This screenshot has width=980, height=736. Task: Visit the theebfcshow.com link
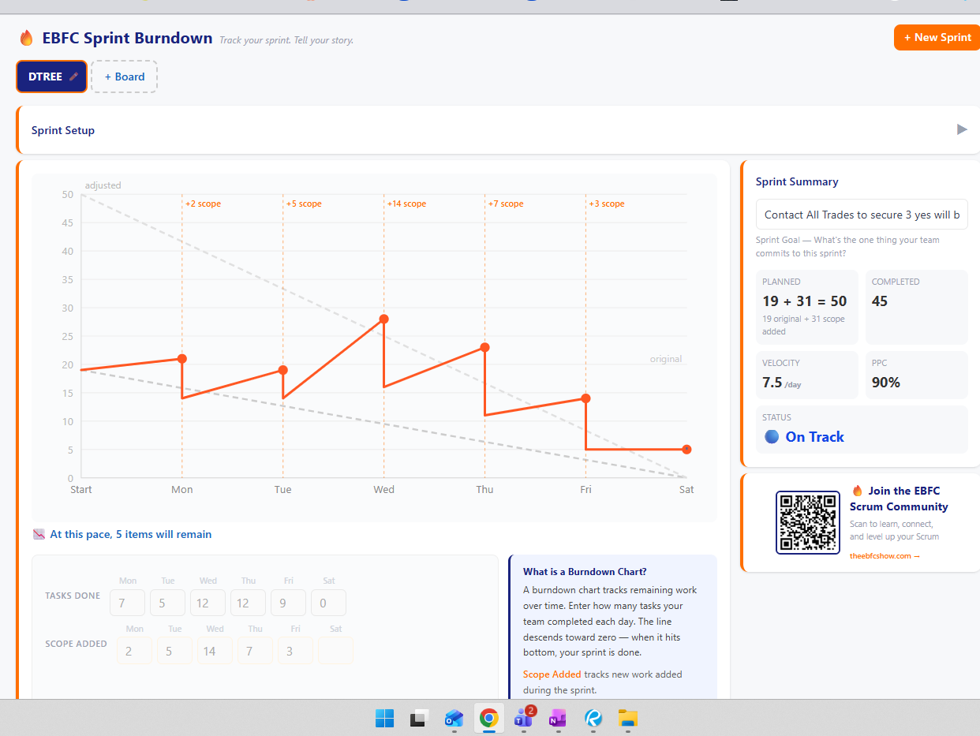(882, 555)
